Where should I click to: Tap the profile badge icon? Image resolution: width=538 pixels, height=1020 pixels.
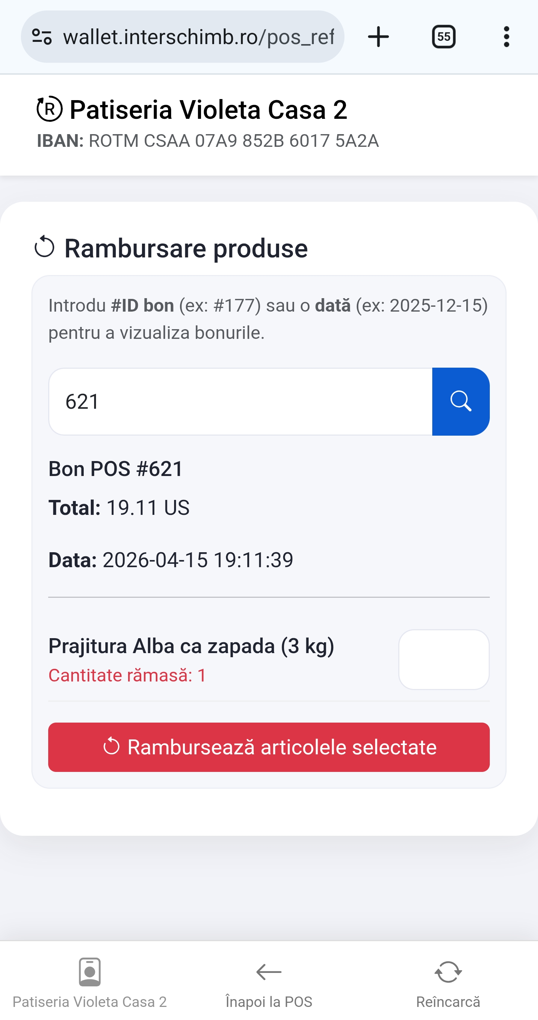(x=89, y=971)
